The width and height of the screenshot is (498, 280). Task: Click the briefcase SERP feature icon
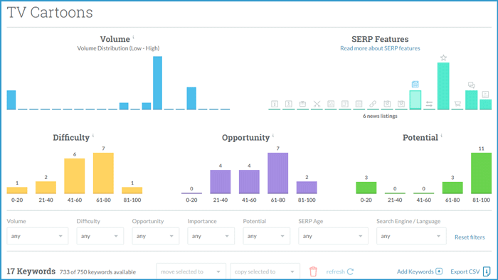point(302,104)
